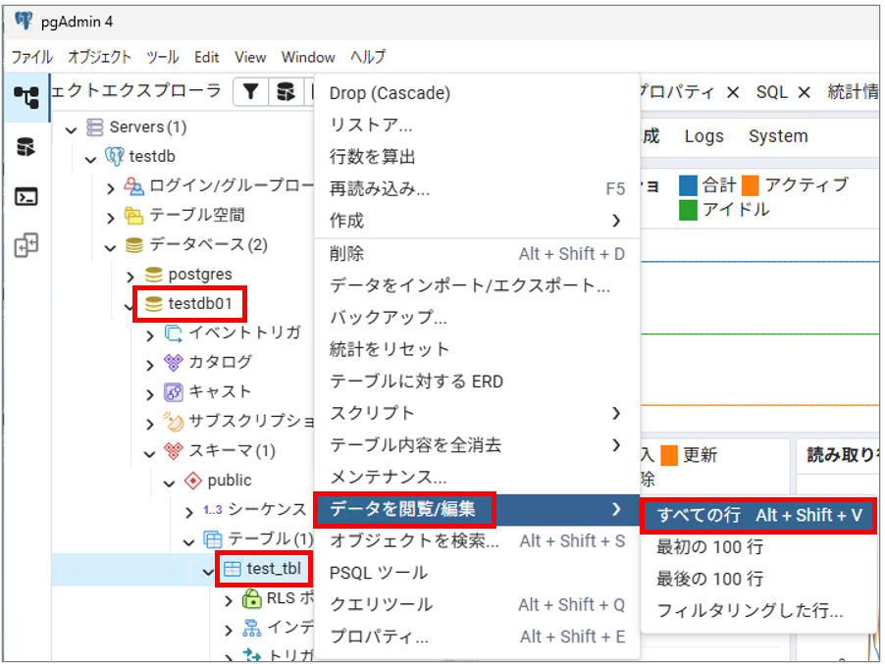This screenshot has width=885, height=664.
Task: Collapse the Servers (1) tree node
Action: coord(71,130)
